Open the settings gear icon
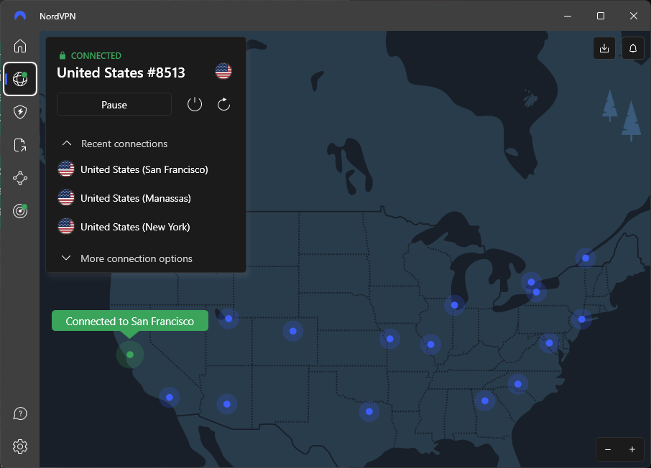This screenshot has height=468, width=651. click(20, 446)
